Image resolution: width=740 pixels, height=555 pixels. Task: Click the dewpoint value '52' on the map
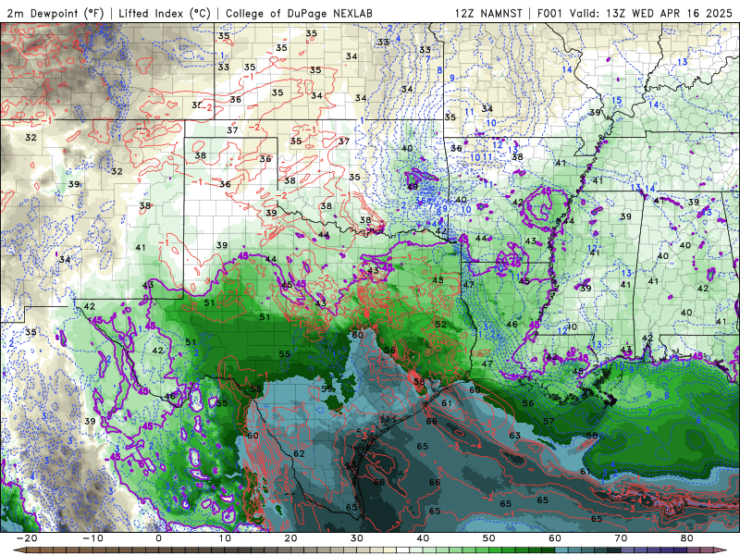441,325
